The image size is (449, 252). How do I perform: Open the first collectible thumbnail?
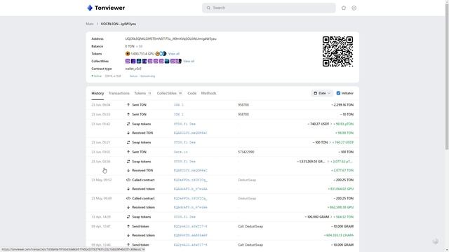[128, 61]
